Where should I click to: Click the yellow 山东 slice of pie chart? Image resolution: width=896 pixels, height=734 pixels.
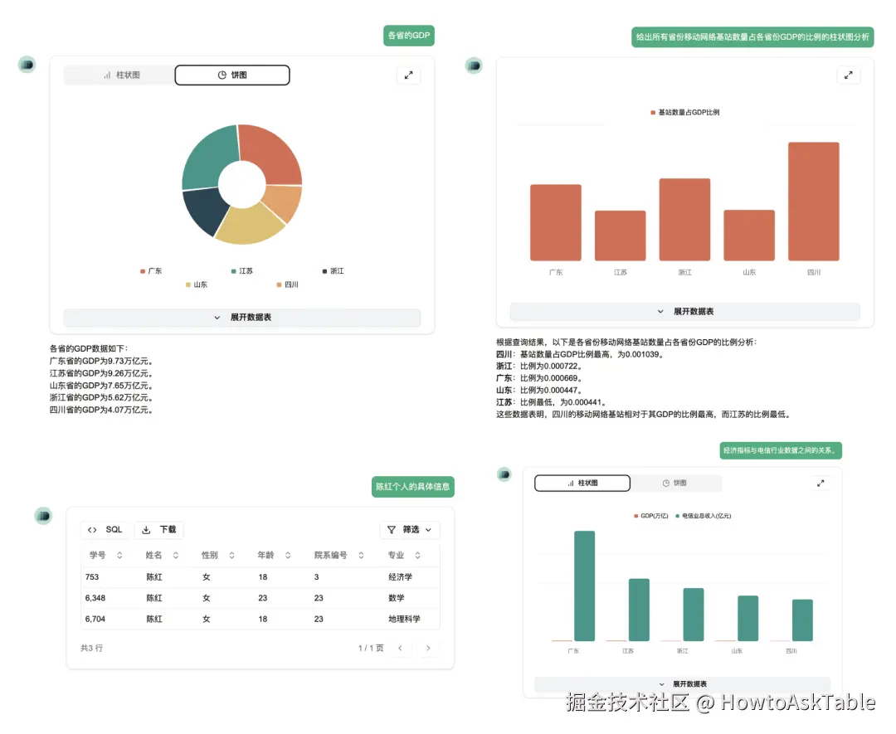[251, 225]
